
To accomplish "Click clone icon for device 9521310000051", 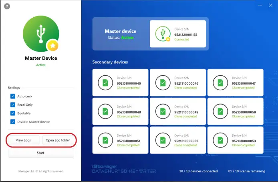I will pyautogui.click(x=105, y=140).
